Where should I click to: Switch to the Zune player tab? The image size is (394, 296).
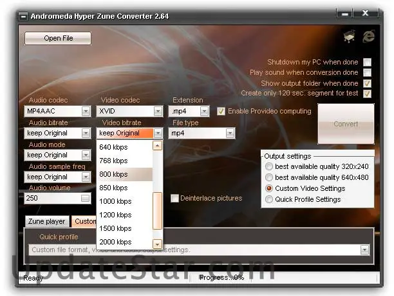[47, 221]
